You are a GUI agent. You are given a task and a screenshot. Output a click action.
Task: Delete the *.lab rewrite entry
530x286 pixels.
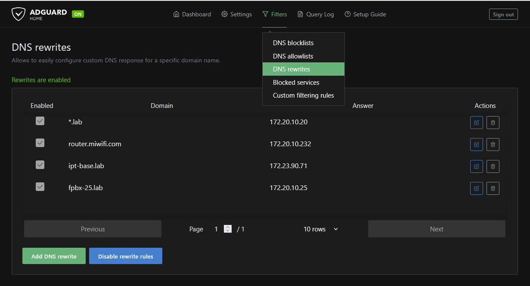tap(493, 123)
